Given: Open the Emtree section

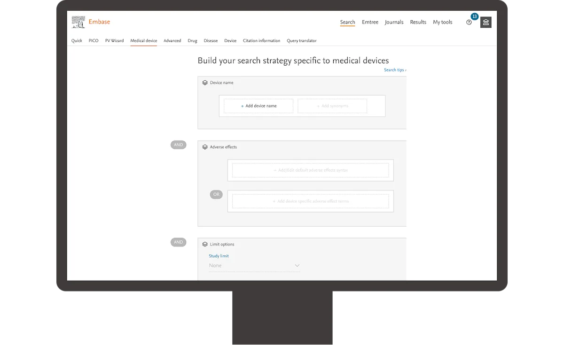Looking at the screenshot, I should [370, 22].
